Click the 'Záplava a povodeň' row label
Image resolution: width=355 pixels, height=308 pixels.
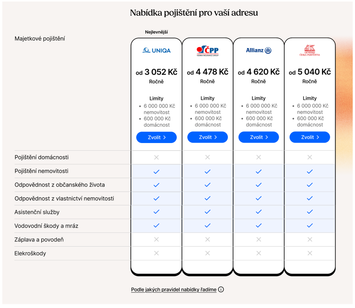(39, 240)
